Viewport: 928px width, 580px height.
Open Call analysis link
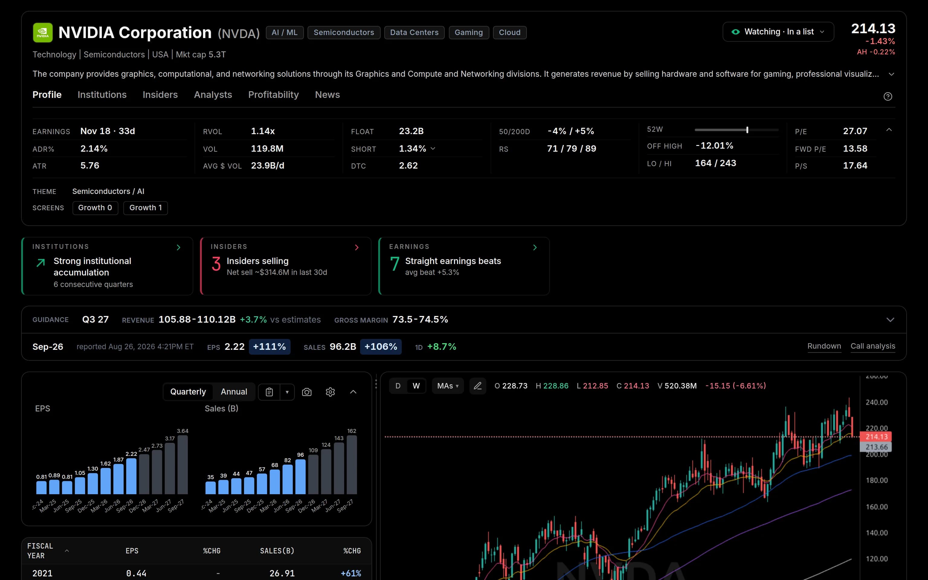(x=873, y=346)
